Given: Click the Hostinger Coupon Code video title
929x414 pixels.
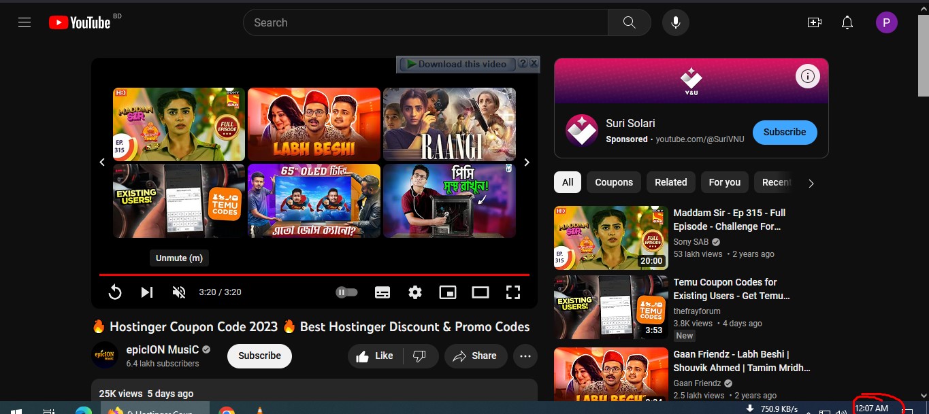Looking at the screenshot, I should click(311, 326).
